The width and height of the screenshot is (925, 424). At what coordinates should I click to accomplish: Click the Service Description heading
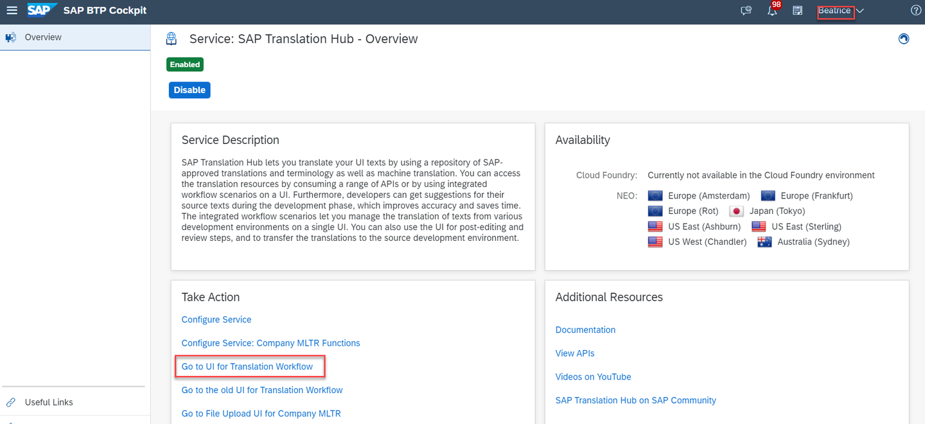[231, 140]
